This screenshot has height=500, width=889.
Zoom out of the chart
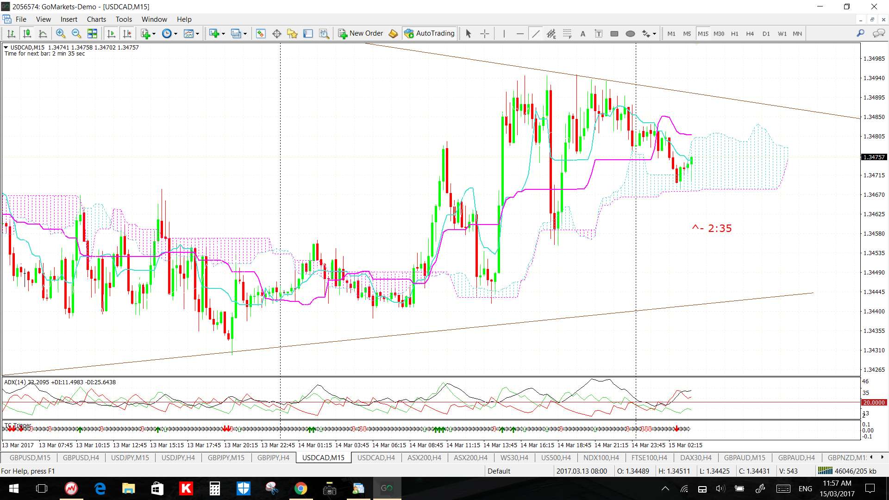(76, 33)
